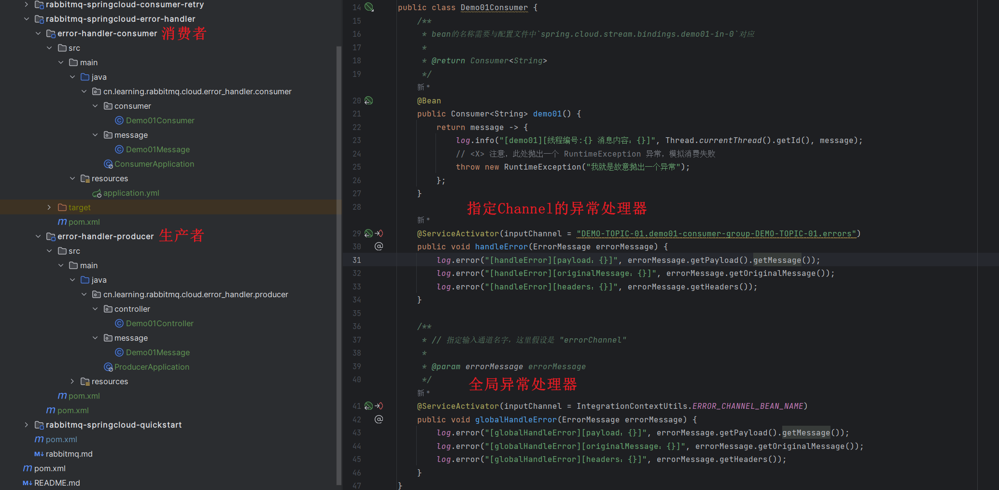Click the markdown icon beside rabbitmq.md
Image resolution: width=999 pixels, height=490 pixels.
click(x=39, y=454)
